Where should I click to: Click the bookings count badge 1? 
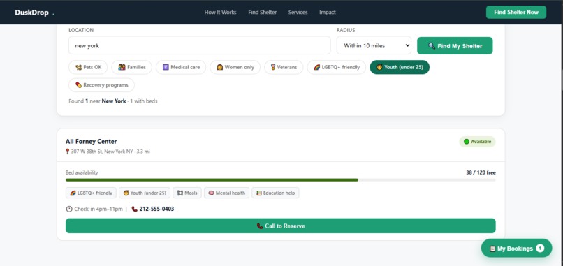point(540,248)
